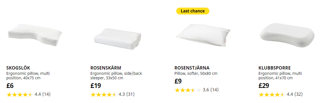
Task: Click the 4.4 (32) review count
Action: pos(294,94)
